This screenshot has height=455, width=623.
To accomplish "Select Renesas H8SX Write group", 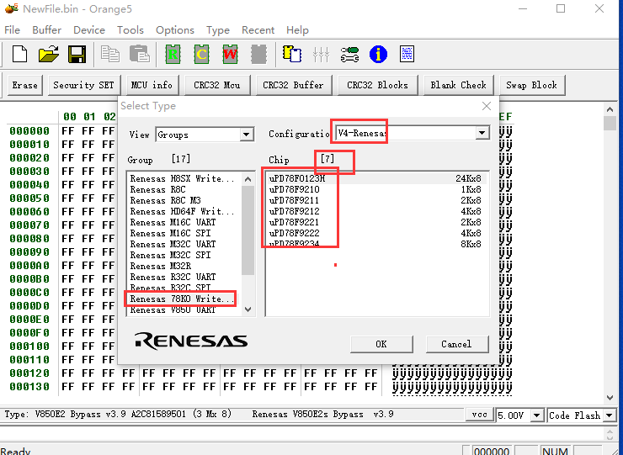I will coord(184,178).
